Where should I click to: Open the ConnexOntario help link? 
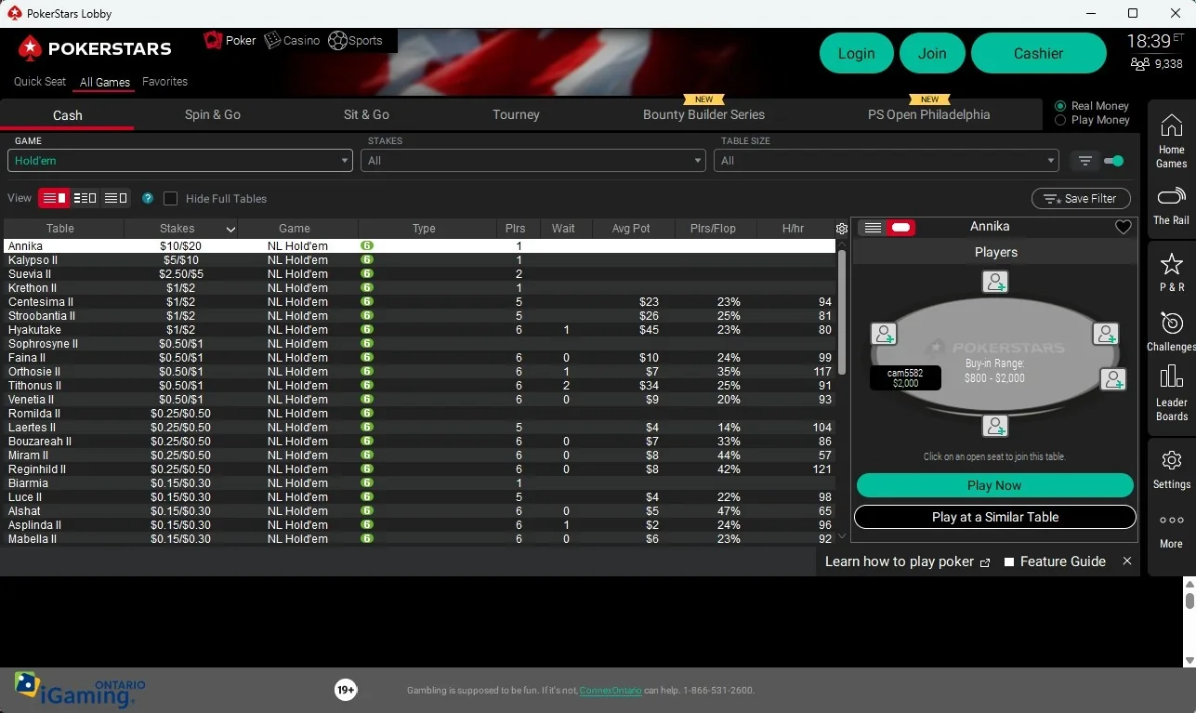click(x=610, y=691)
